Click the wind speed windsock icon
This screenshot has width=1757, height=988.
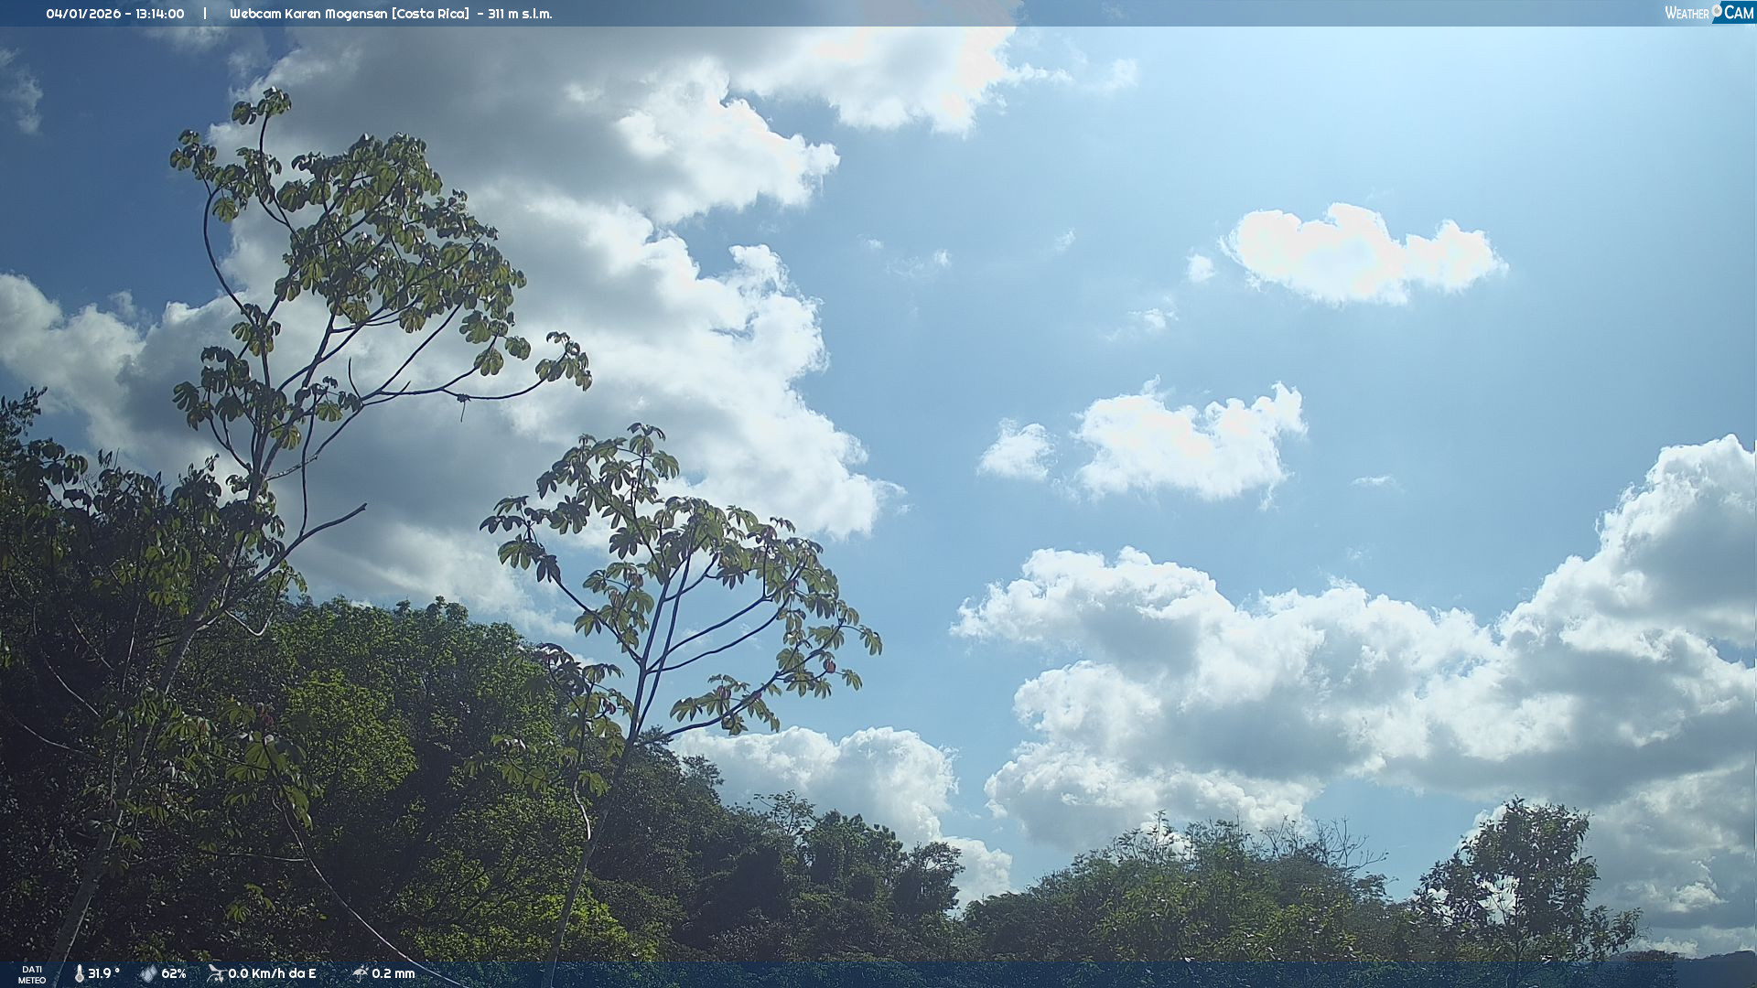216,973
